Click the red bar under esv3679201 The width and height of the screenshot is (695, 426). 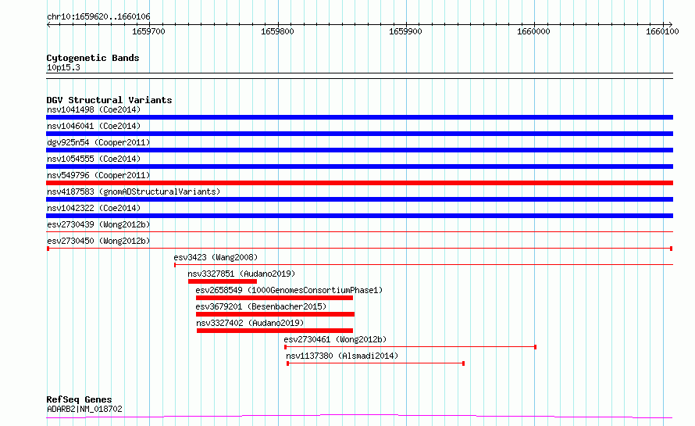(275, 314)
